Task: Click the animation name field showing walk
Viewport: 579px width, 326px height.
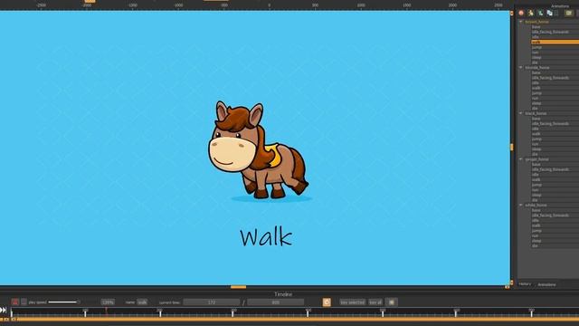Action: click(x=142, y=302)
